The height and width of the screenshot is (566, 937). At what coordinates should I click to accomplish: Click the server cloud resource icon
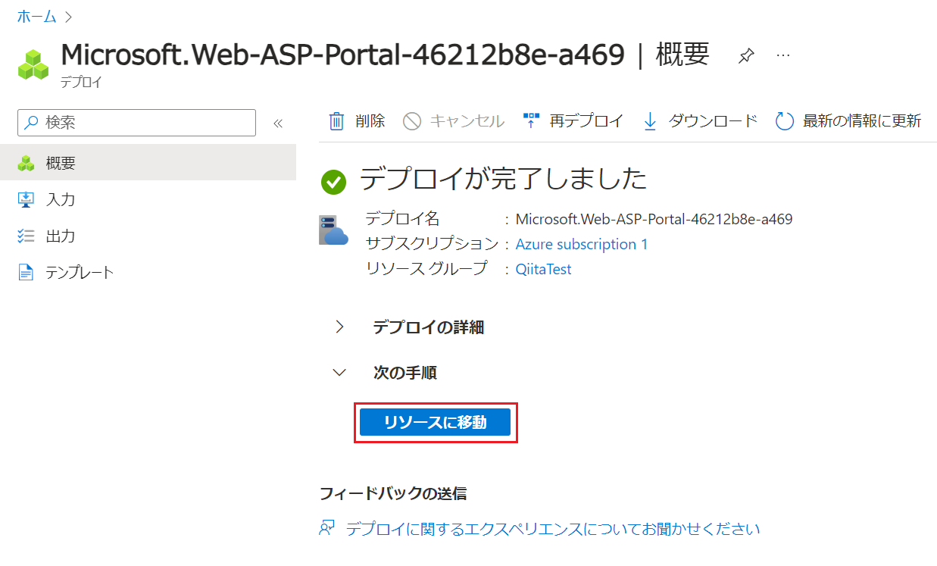click(x=333, y=230)
